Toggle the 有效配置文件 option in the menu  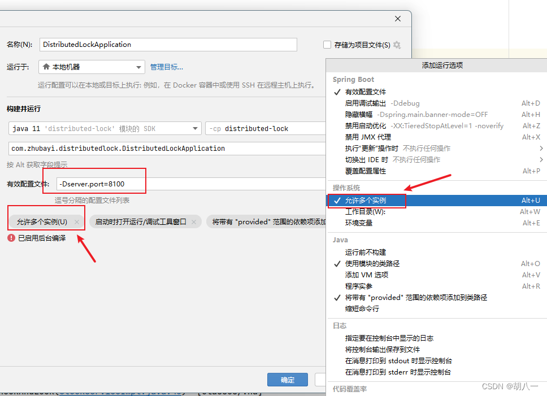[x=437, y=92]
